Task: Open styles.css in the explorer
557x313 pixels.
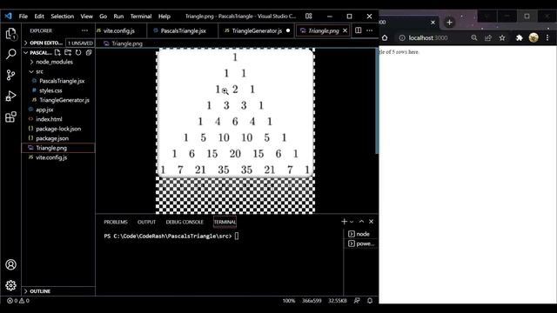Action: (x=50, y=90)
